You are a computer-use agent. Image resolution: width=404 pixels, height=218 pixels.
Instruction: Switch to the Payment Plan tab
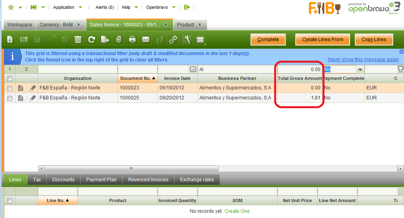click(x=101, y=180)
